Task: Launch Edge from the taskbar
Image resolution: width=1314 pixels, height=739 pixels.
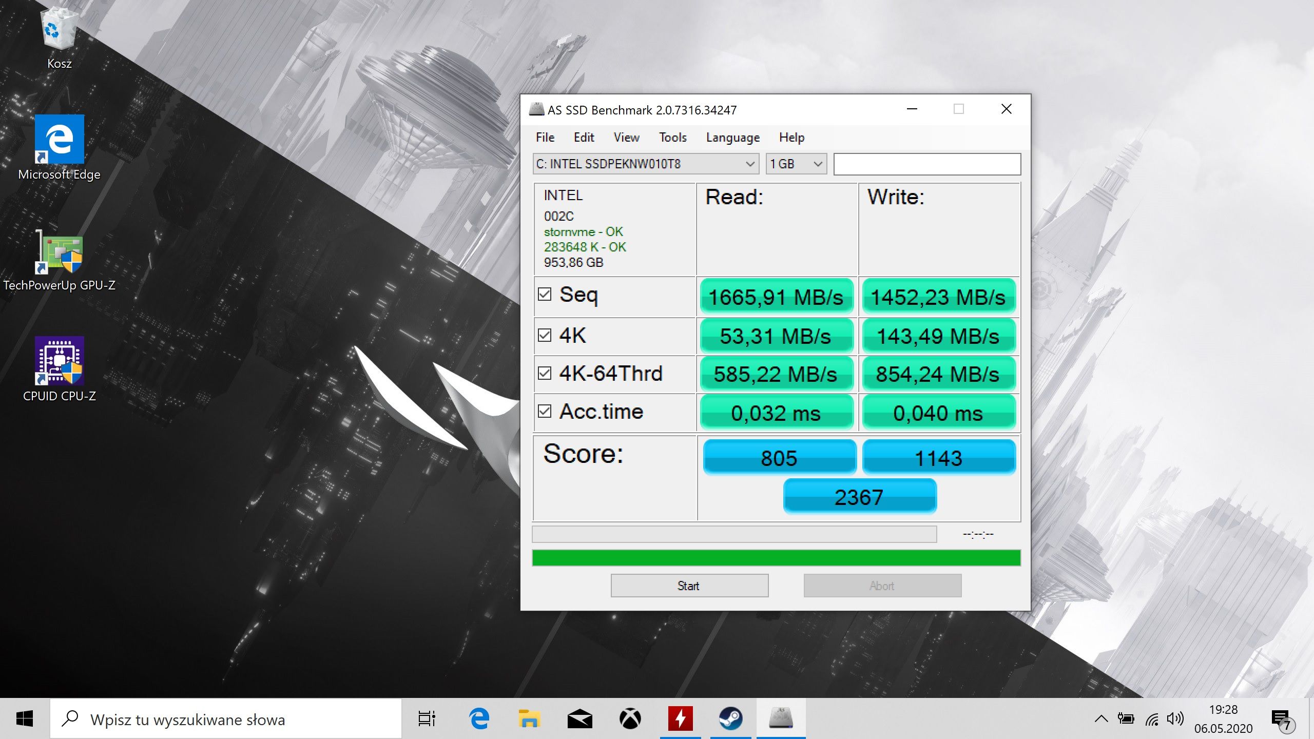Action: coord(479,718)
